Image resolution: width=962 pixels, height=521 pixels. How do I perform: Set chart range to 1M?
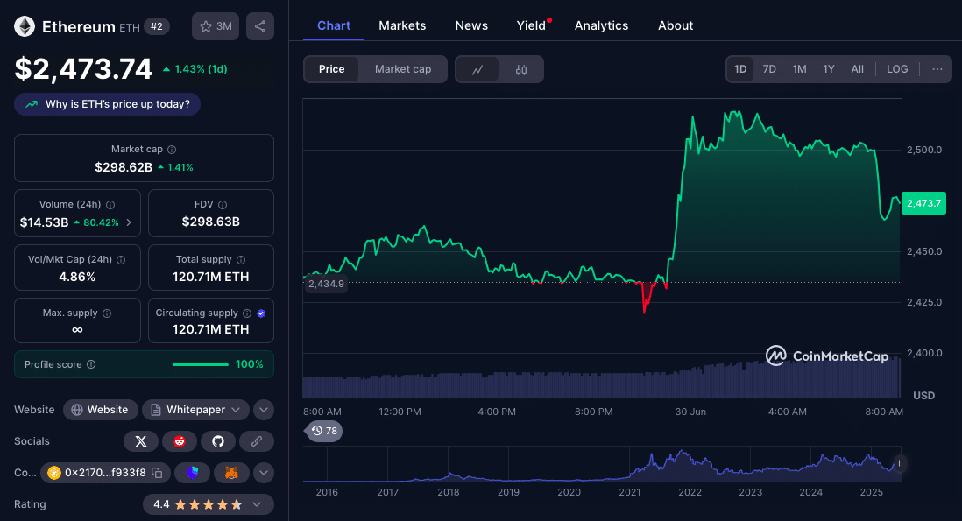coord(799,69)
